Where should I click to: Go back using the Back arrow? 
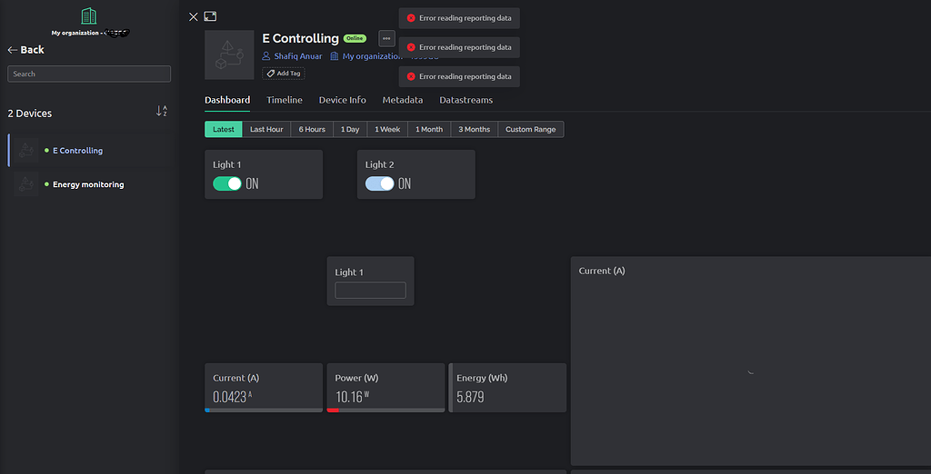tap(25, 50)
